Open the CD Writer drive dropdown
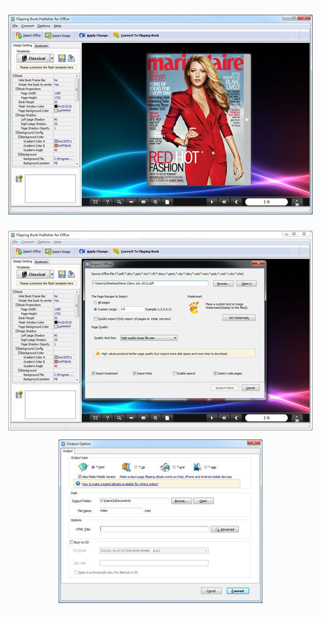Viewport: 321px width, 617px height. [x=154, y=551]
